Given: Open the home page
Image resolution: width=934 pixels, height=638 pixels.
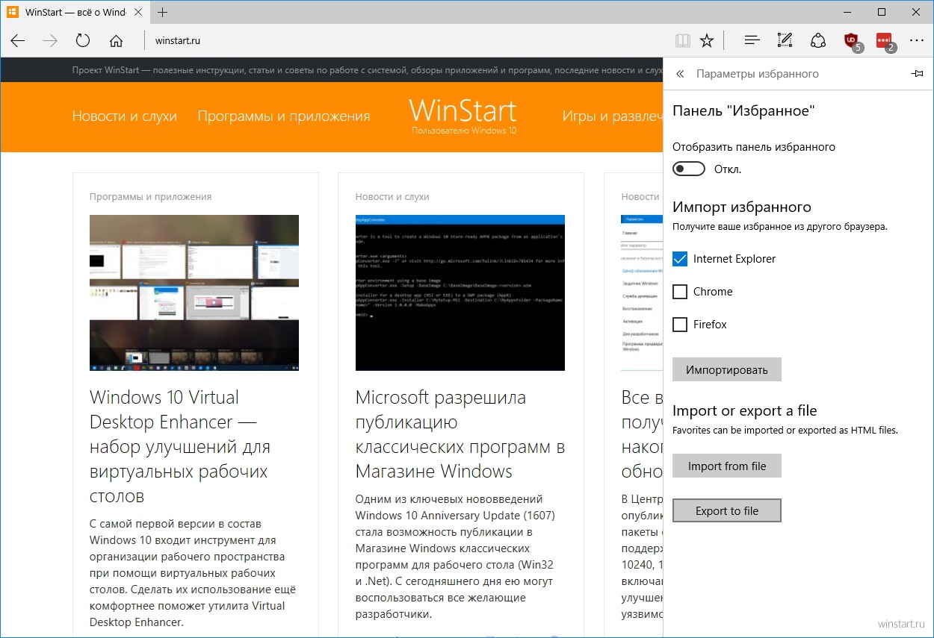Looking at the screenshot, I should (x=116, y=41).
